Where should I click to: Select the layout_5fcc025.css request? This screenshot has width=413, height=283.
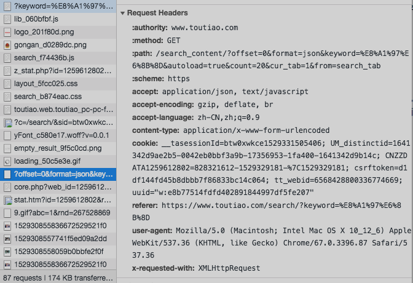[58, 84]
